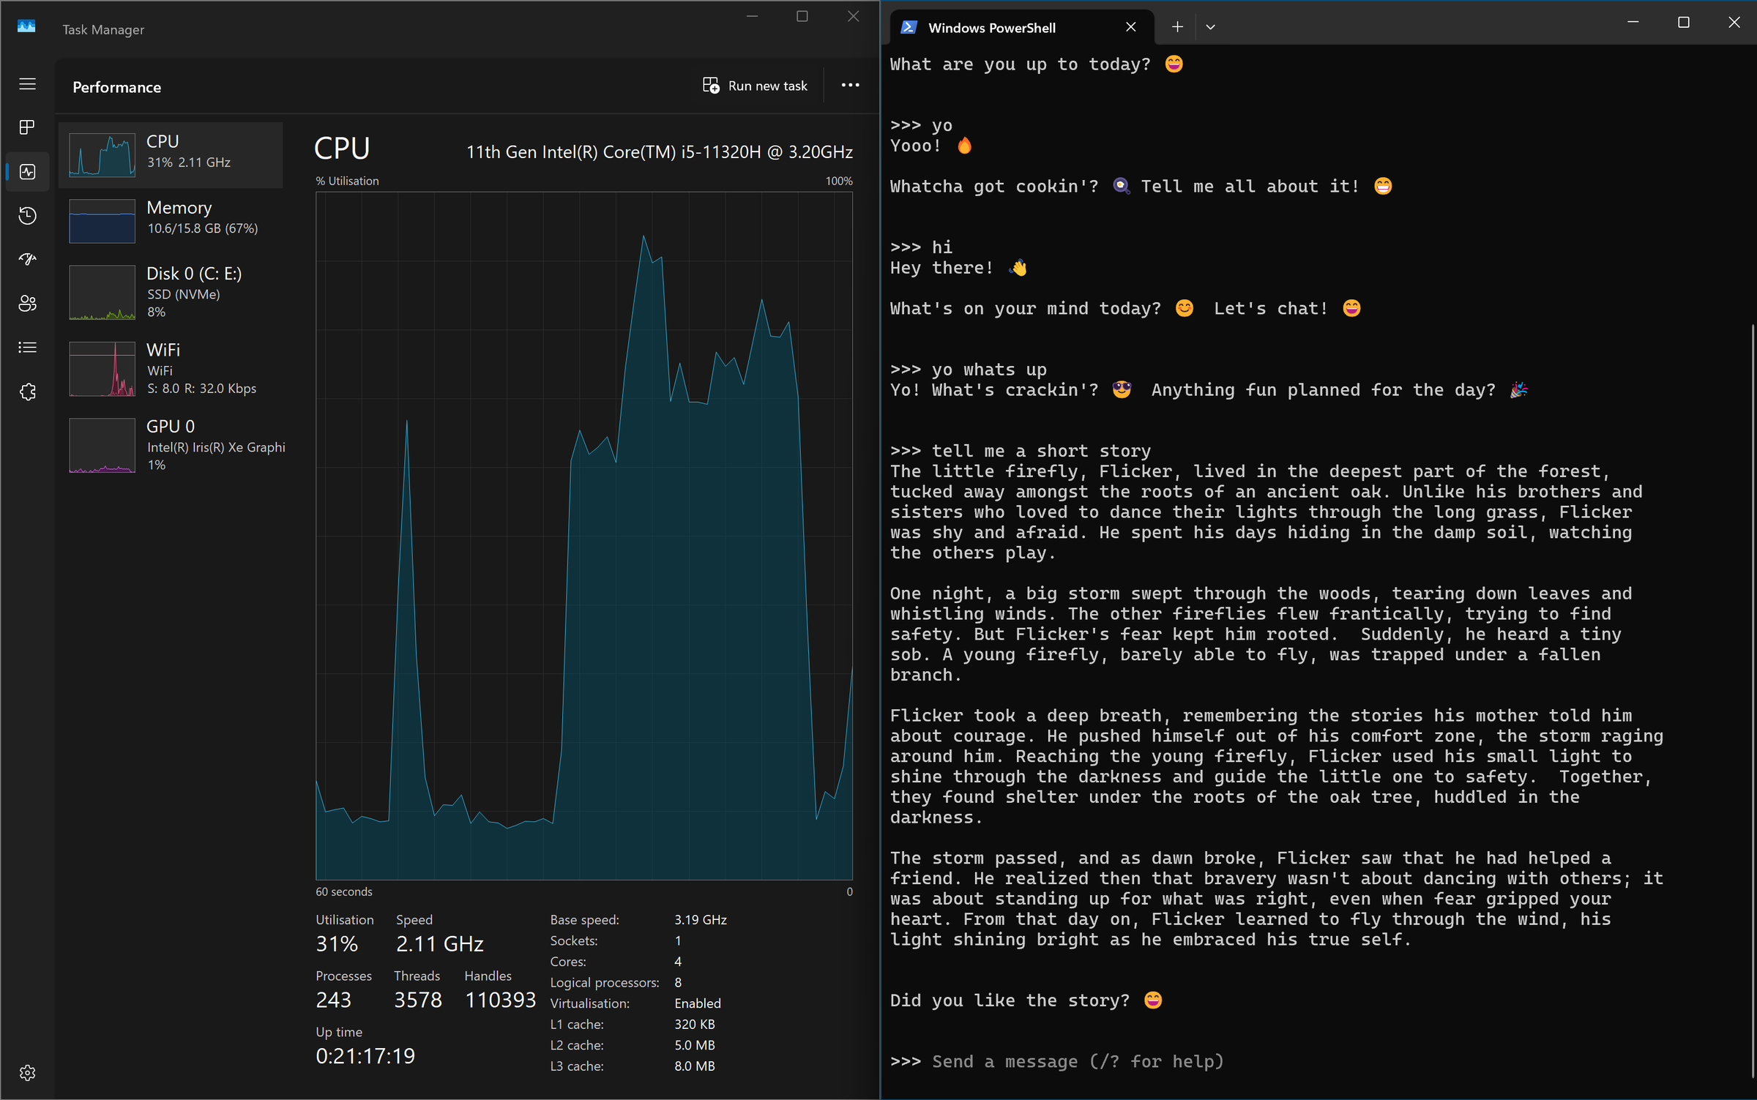Open Performance more options menu
Screen dimensions: 1757x1100
850,86
